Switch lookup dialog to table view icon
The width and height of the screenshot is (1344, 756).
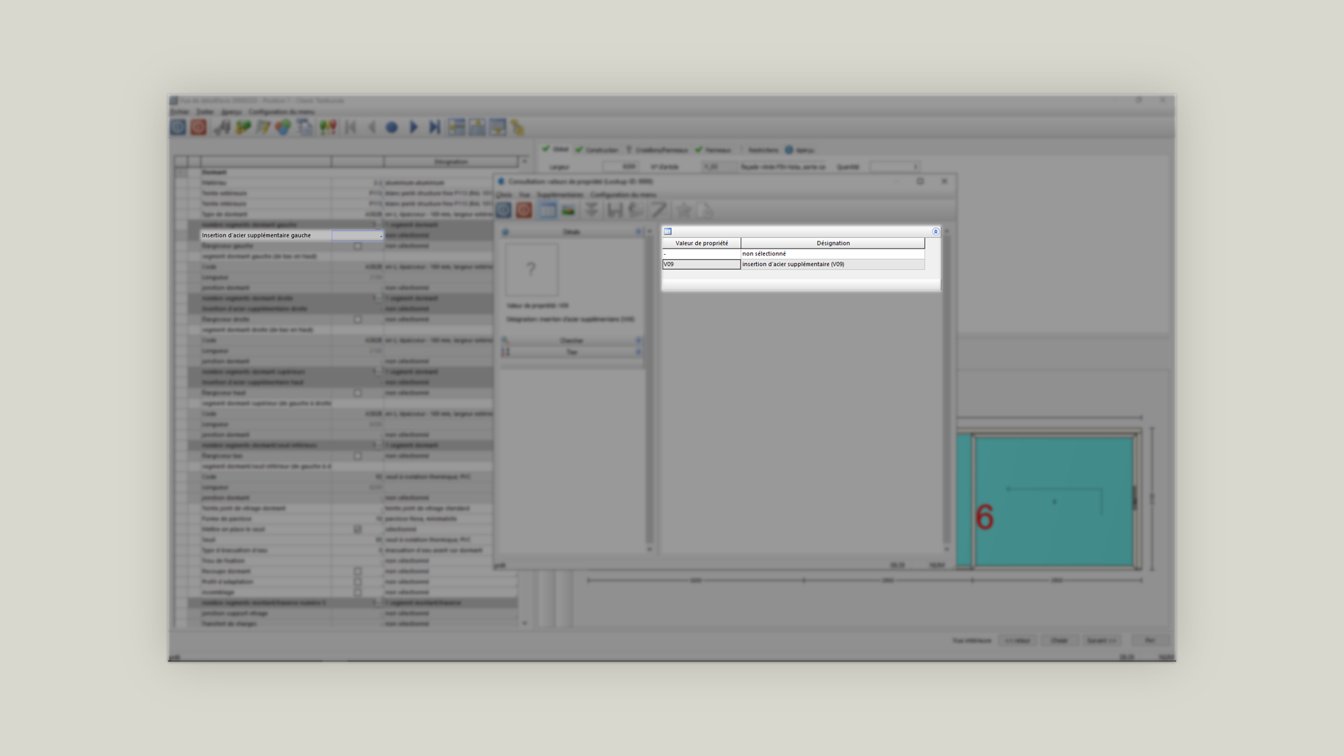click(547, 210)
